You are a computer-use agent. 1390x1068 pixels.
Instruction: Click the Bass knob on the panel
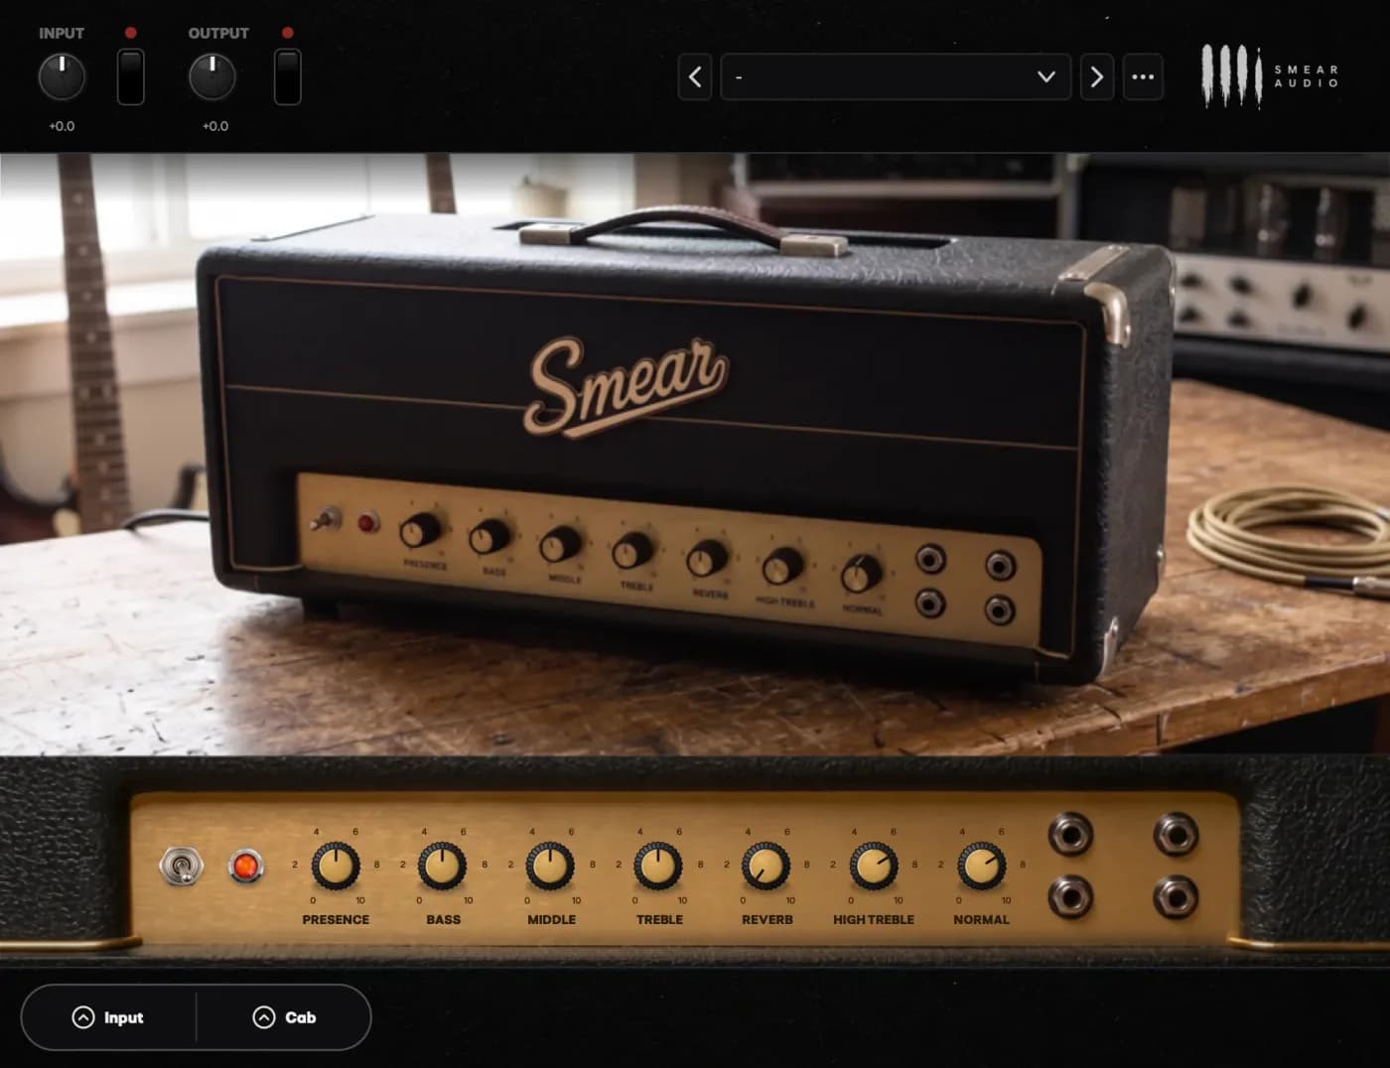pos(443,866)
